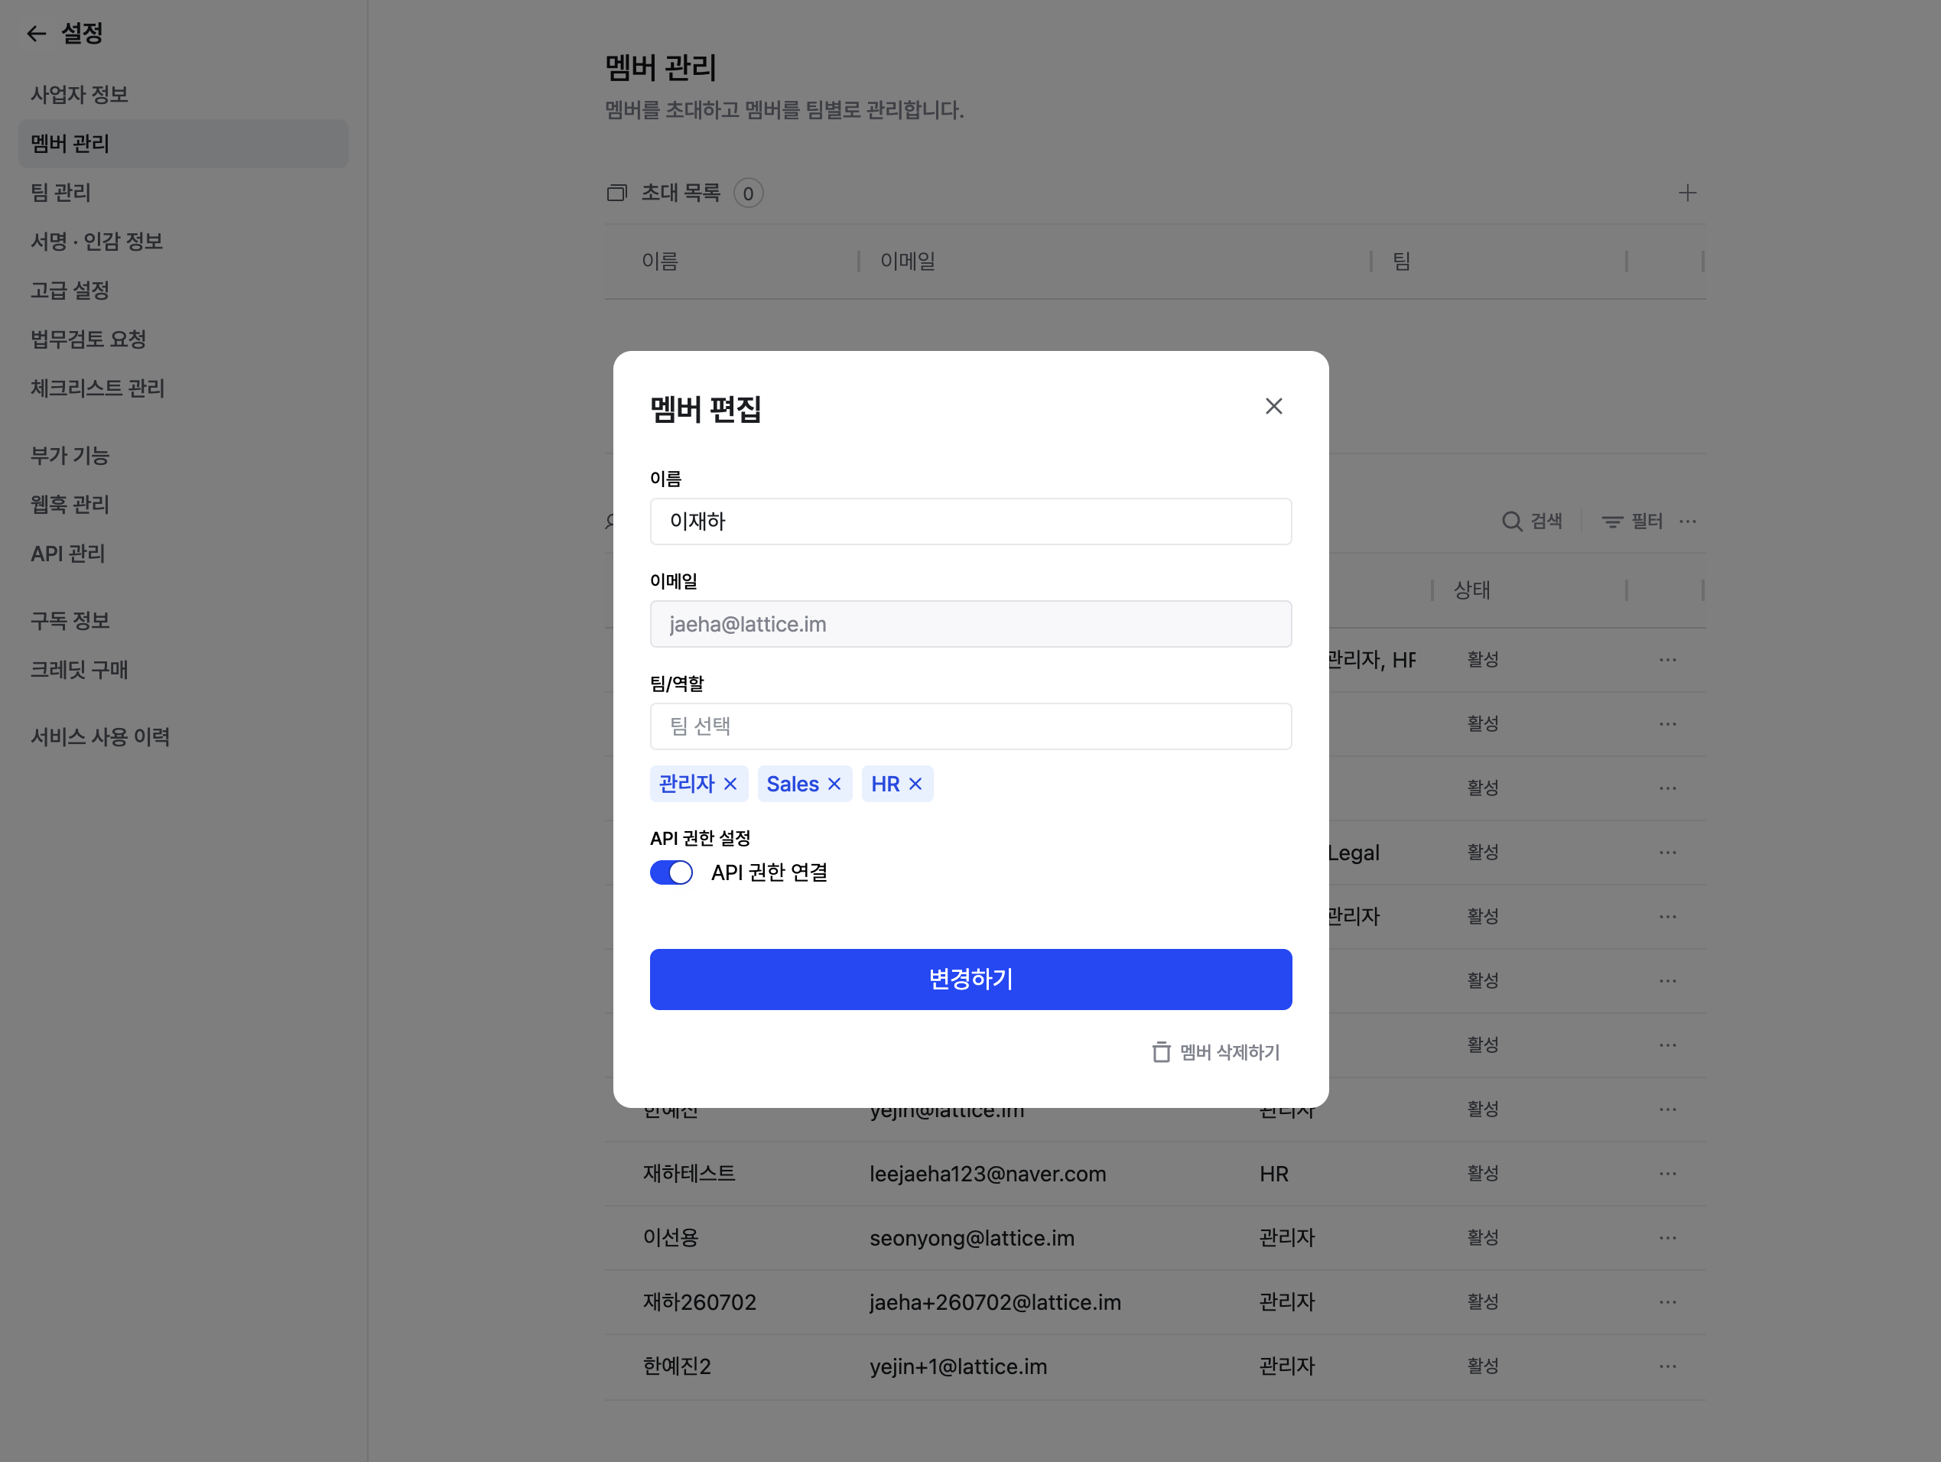
Task: Open 구독 정보 in sidebar
Action: (x=70, y=620)
